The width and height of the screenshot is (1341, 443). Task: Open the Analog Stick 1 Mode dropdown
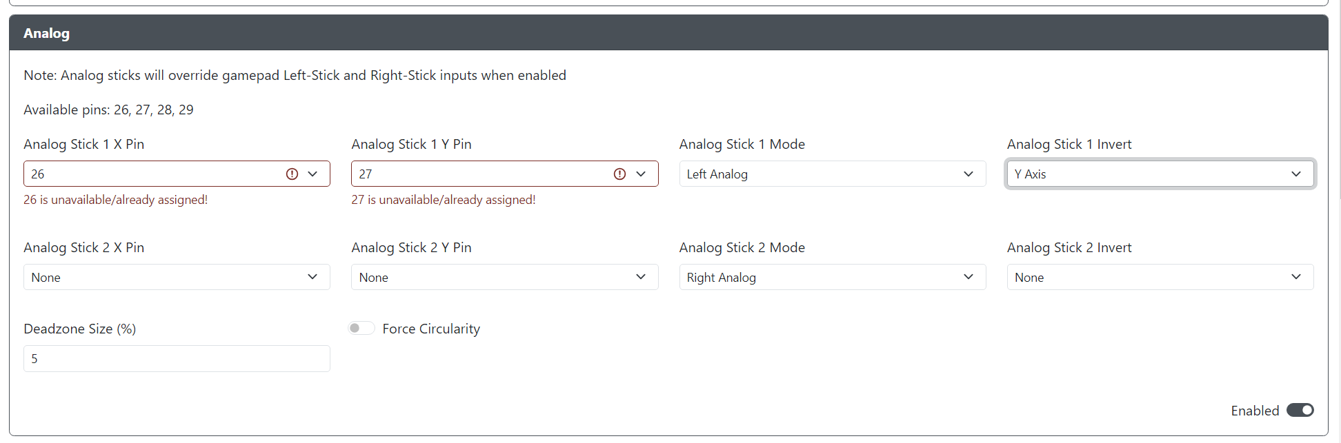[x=832, y=174]
